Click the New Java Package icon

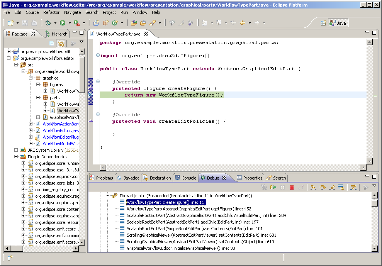tap(105, 23)
